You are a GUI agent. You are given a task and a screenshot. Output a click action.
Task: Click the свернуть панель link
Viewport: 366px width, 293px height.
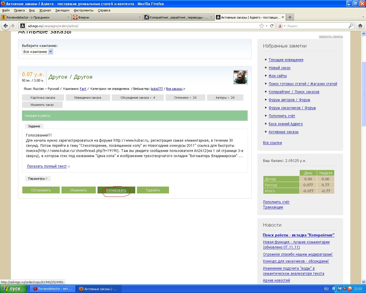[x=331, y=36]
